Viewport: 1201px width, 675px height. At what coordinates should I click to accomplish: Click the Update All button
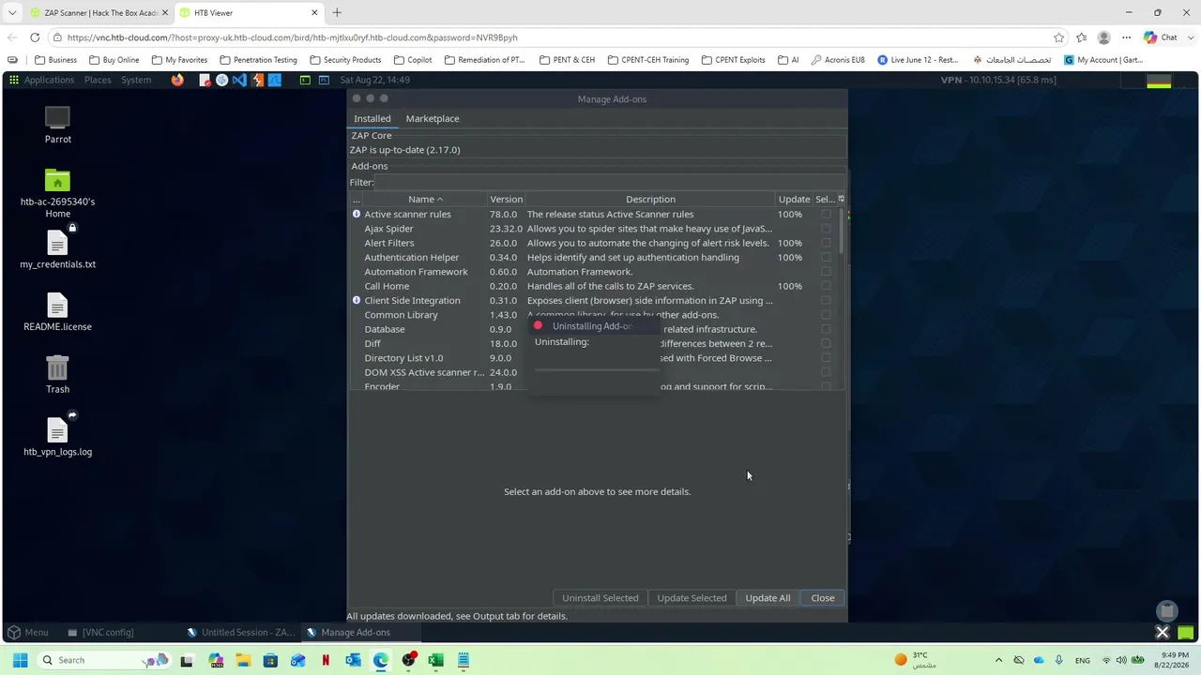(768, 598)
